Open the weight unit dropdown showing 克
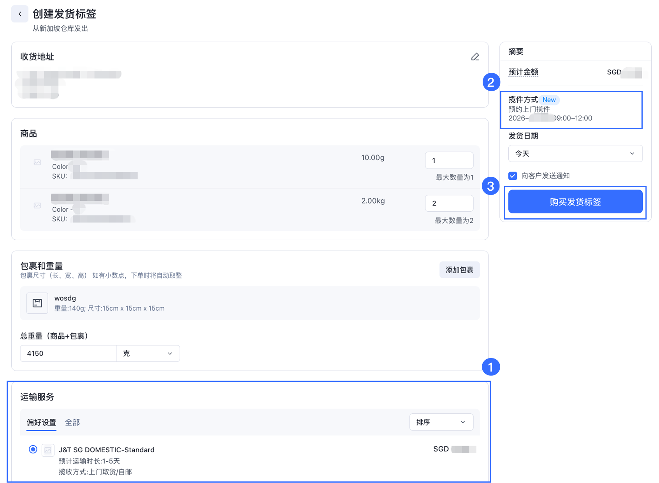Screen dimensions: 659x483 click(x=148, y=353)
